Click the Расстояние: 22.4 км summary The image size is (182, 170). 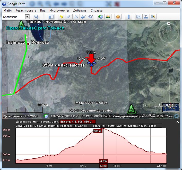pos(75,126)
